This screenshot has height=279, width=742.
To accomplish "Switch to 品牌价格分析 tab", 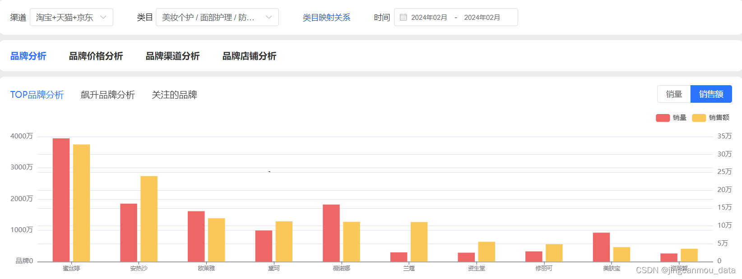I will point(96,56).
